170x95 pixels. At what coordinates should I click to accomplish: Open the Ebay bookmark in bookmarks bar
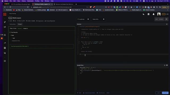click(18, 10)
